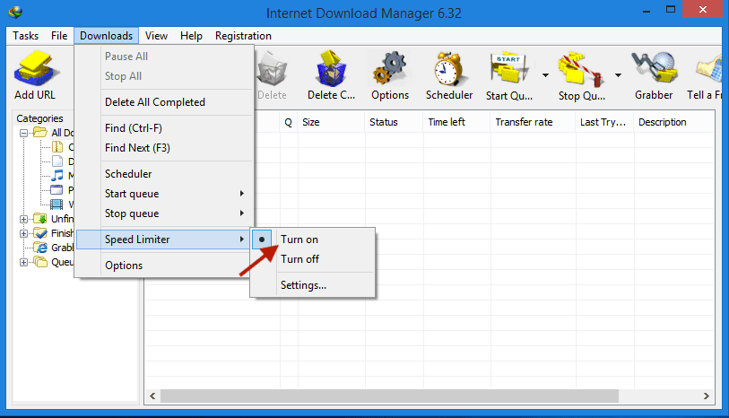729x418 pixels.
Task: Sort by the Time left column header
Action: coord(457,122)
